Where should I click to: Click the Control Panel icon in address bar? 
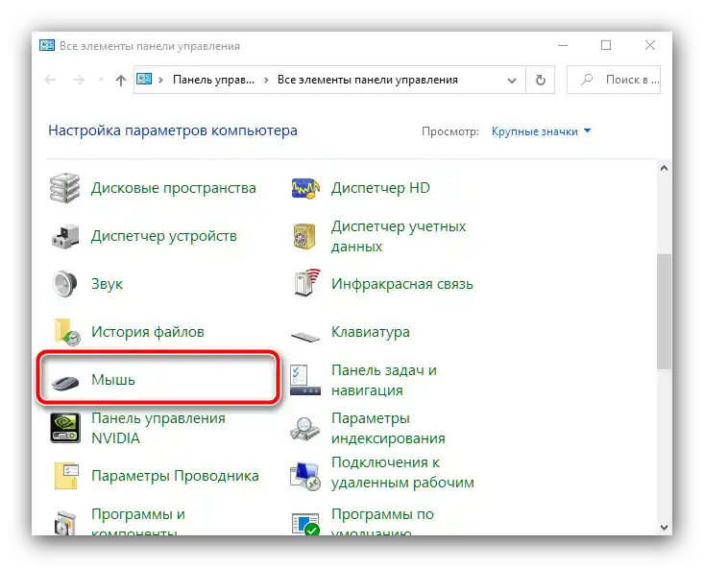144,80
